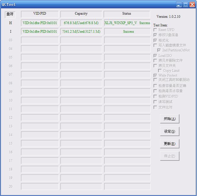Select drive I's VID/PID cell
The image size is (197, 196).
tap(40, 31)
